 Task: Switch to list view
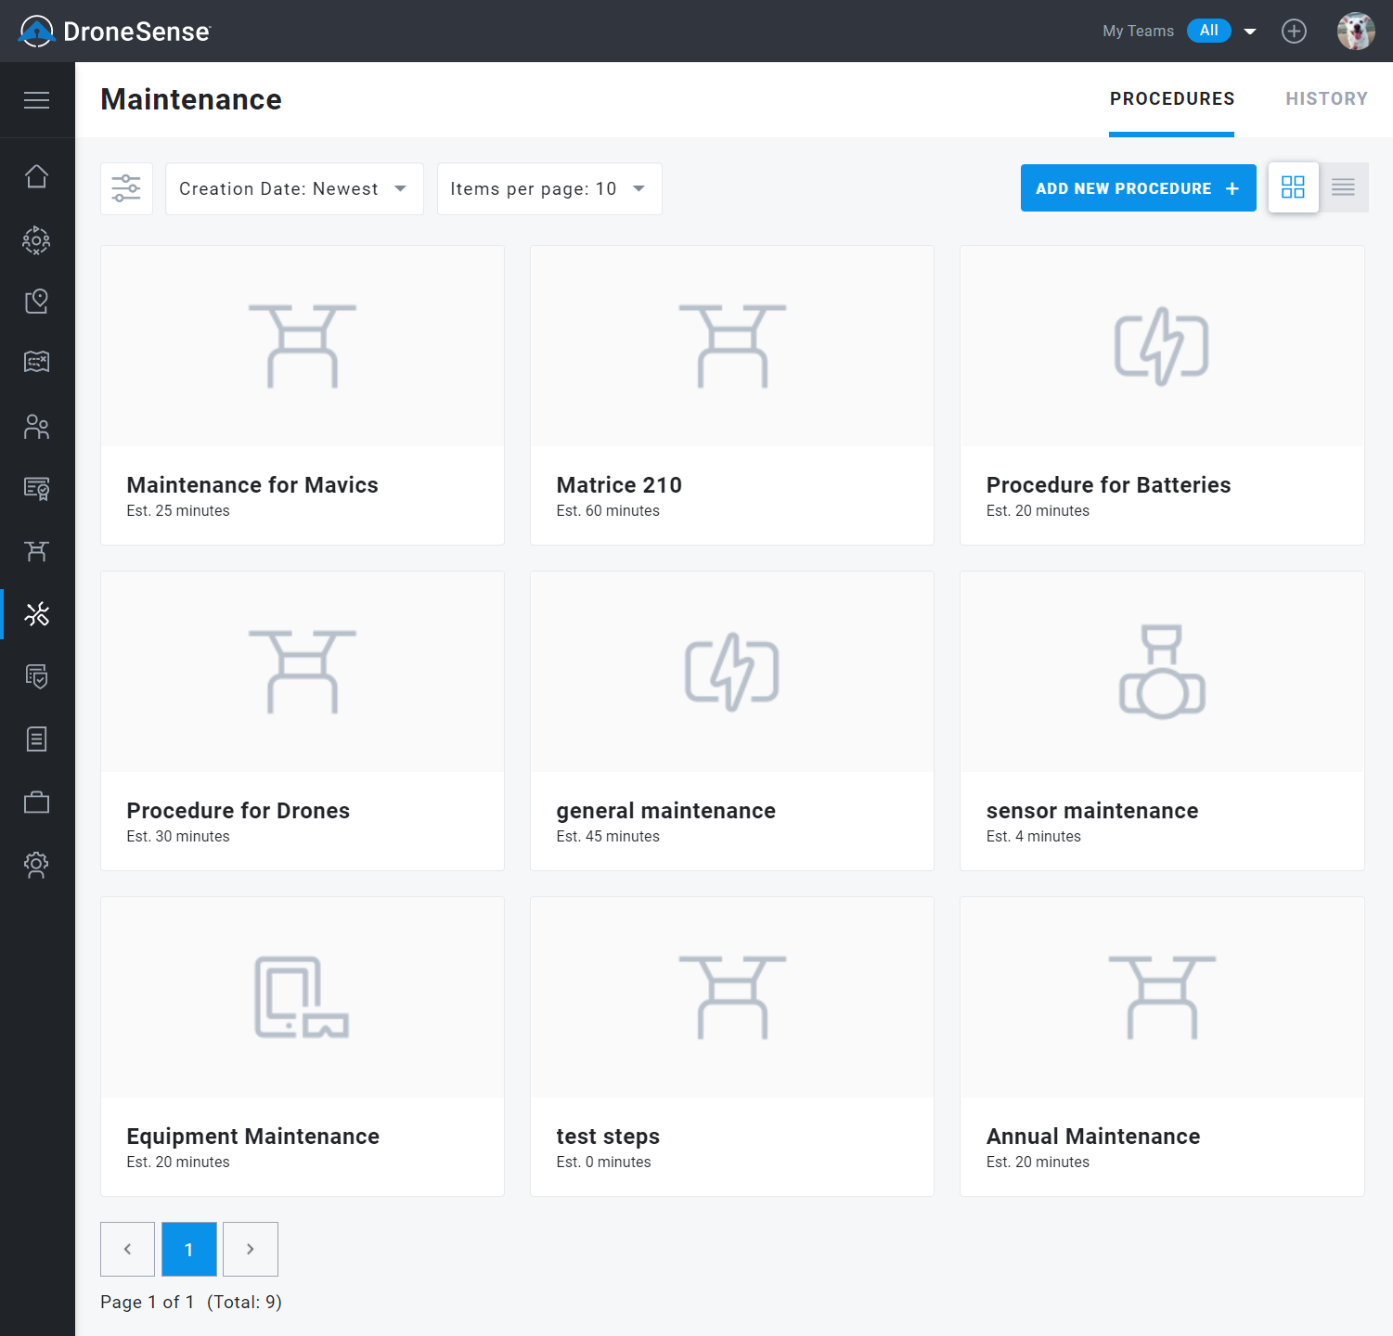(x=1343, y=187)
